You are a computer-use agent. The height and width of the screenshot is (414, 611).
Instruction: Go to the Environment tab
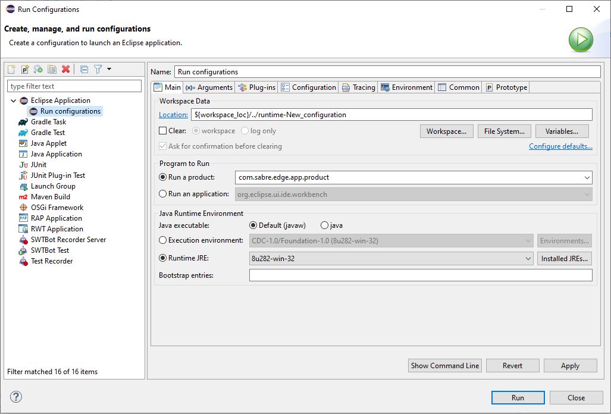[407, 87]
